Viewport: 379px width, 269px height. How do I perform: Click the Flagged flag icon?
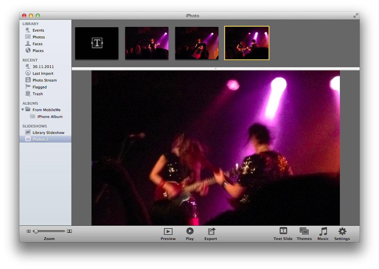click(x=28, y=86)
